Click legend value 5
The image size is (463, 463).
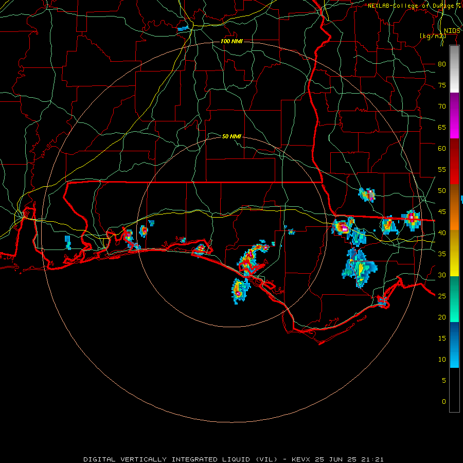[x=443, y=380]
